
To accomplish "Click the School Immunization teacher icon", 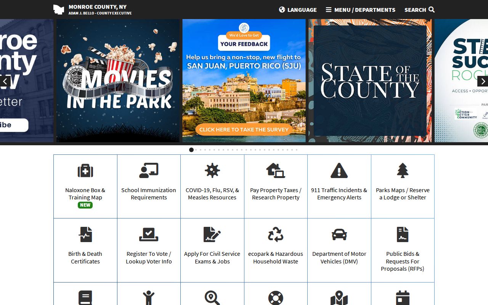I will point(149,171).
